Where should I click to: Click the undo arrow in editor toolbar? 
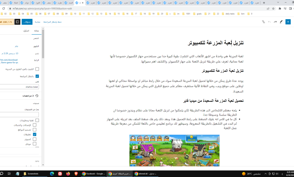pyautogui.click(x=269, y=22)
